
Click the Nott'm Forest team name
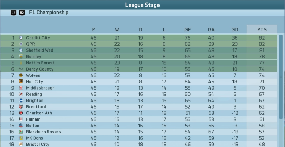point(40,63)
